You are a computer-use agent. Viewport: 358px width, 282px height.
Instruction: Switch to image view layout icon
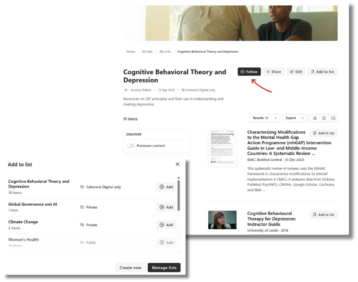[333, 118]
